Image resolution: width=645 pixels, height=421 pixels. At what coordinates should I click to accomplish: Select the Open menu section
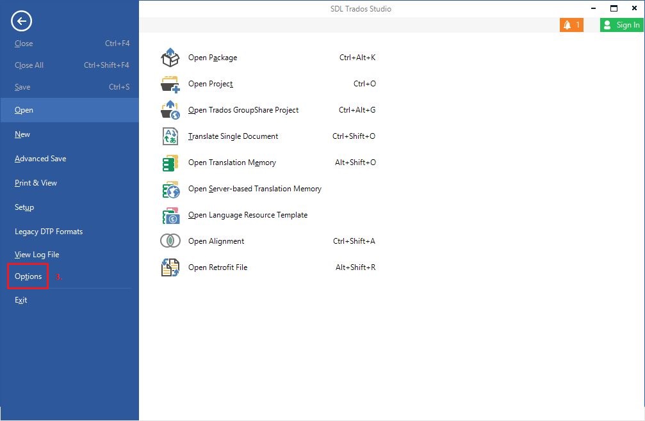tap(70, 110)
